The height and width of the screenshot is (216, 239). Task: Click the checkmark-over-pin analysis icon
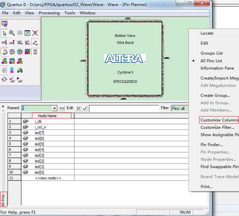pos(12,79)
